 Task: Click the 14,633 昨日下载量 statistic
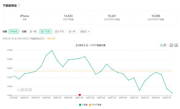(68, 17)
